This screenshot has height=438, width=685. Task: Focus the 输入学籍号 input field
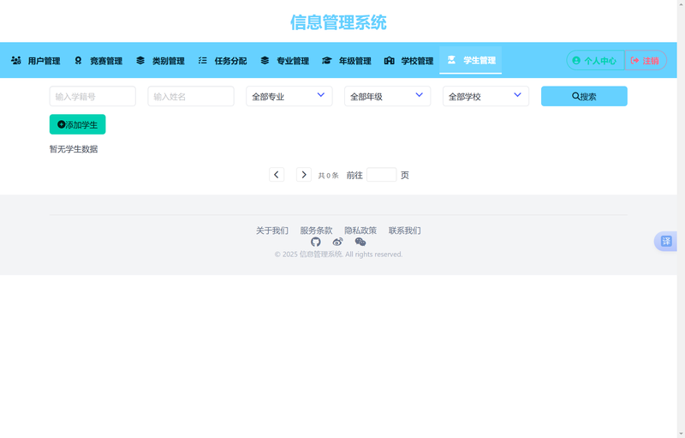(x=92, y=96)
